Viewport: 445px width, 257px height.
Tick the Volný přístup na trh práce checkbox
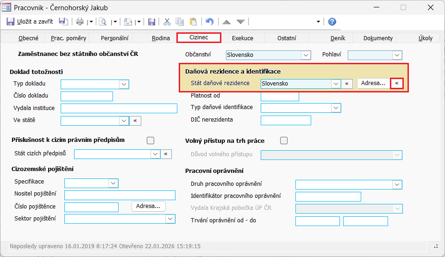point(284,141)
